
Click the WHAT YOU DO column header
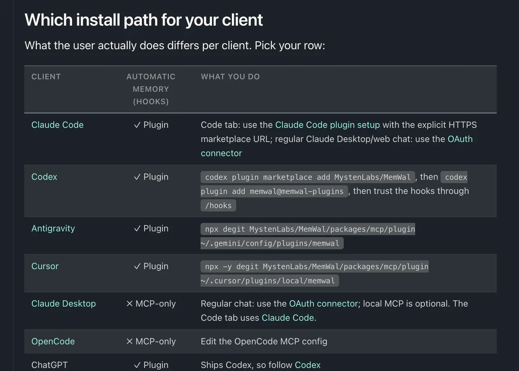231,77
